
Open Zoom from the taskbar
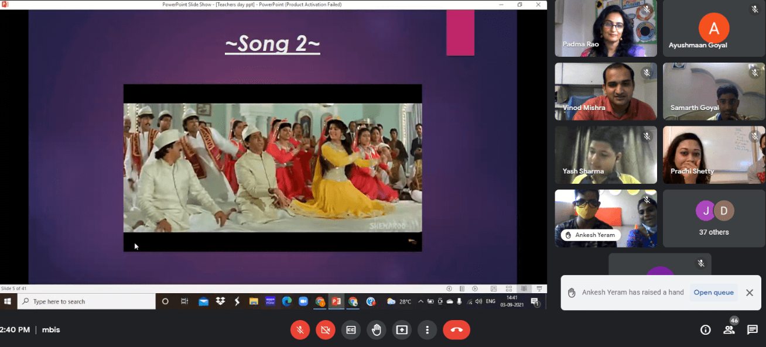303,301
